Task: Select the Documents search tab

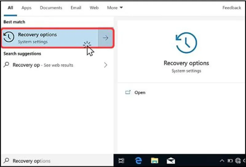Action: [x=51, y=8]
